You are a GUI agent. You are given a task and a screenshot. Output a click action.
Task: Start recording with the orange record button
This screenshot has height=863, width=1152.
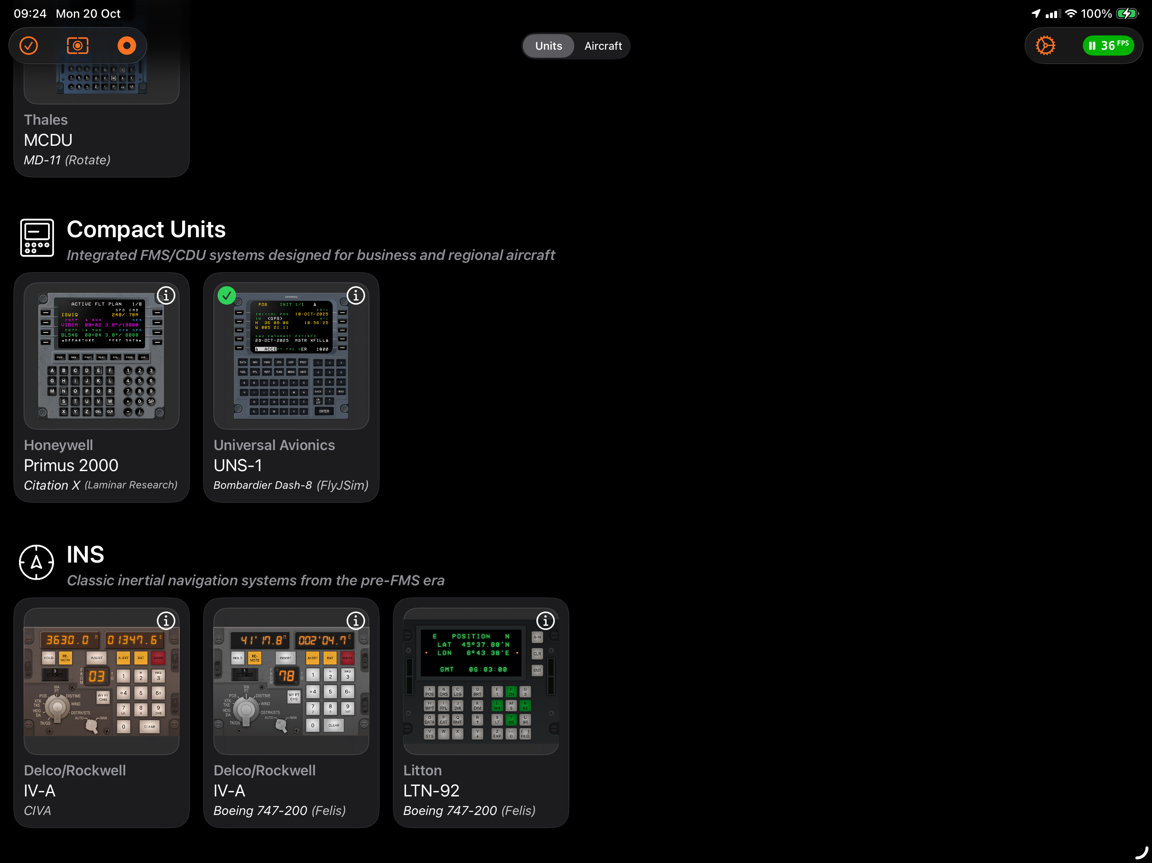coord(127,46)
